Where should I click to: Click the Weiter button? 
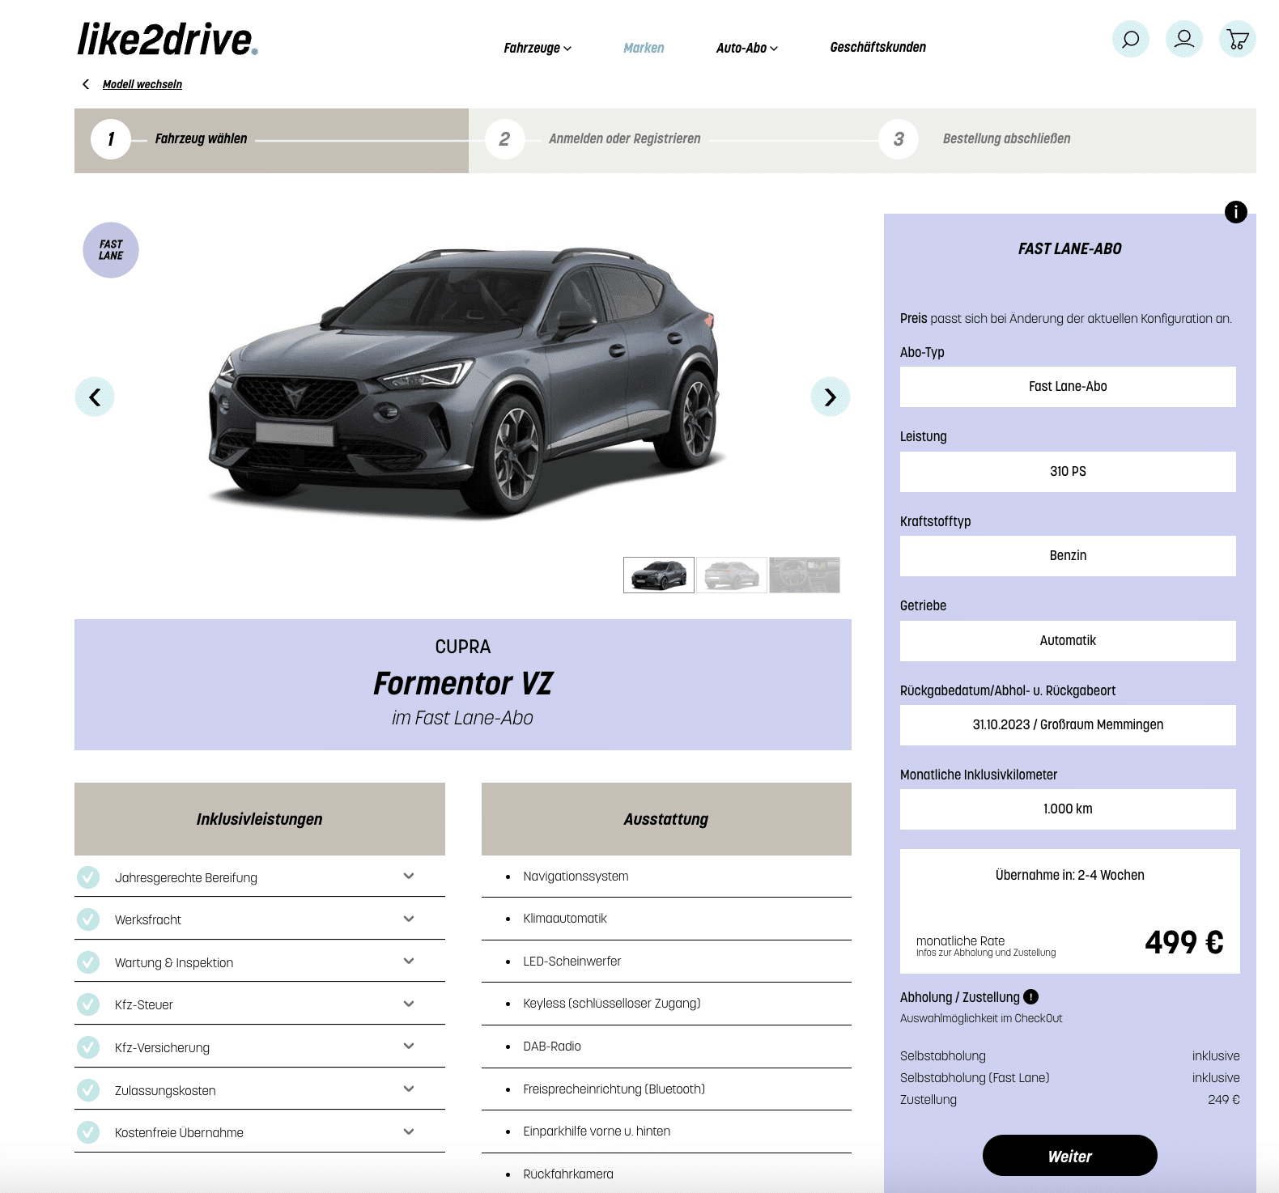coord(1069,1156)
